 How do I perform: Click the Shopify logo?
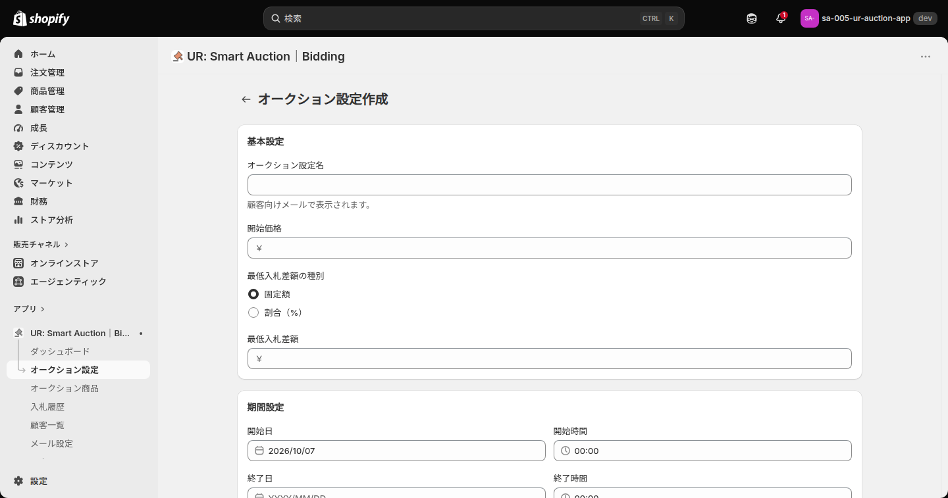(41, 18)
